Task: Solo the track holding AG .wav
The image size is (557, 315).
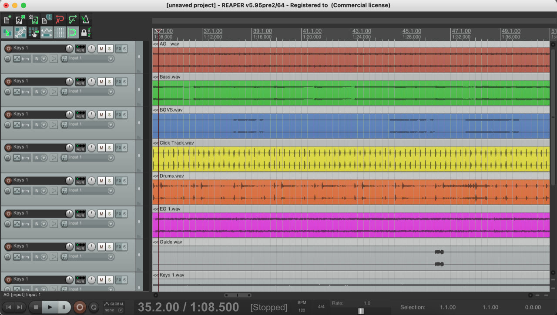Action: tap(110, 49)
